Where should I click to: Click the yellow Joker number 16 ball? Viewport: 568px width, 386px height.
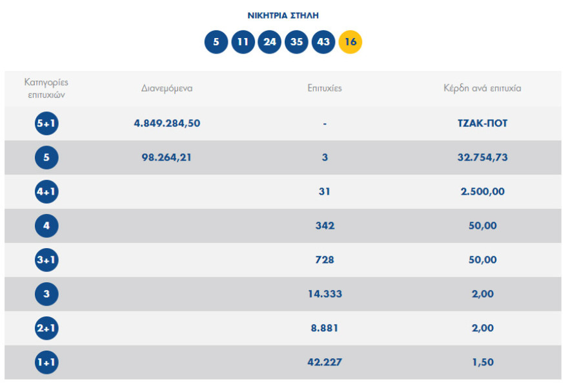350,43
